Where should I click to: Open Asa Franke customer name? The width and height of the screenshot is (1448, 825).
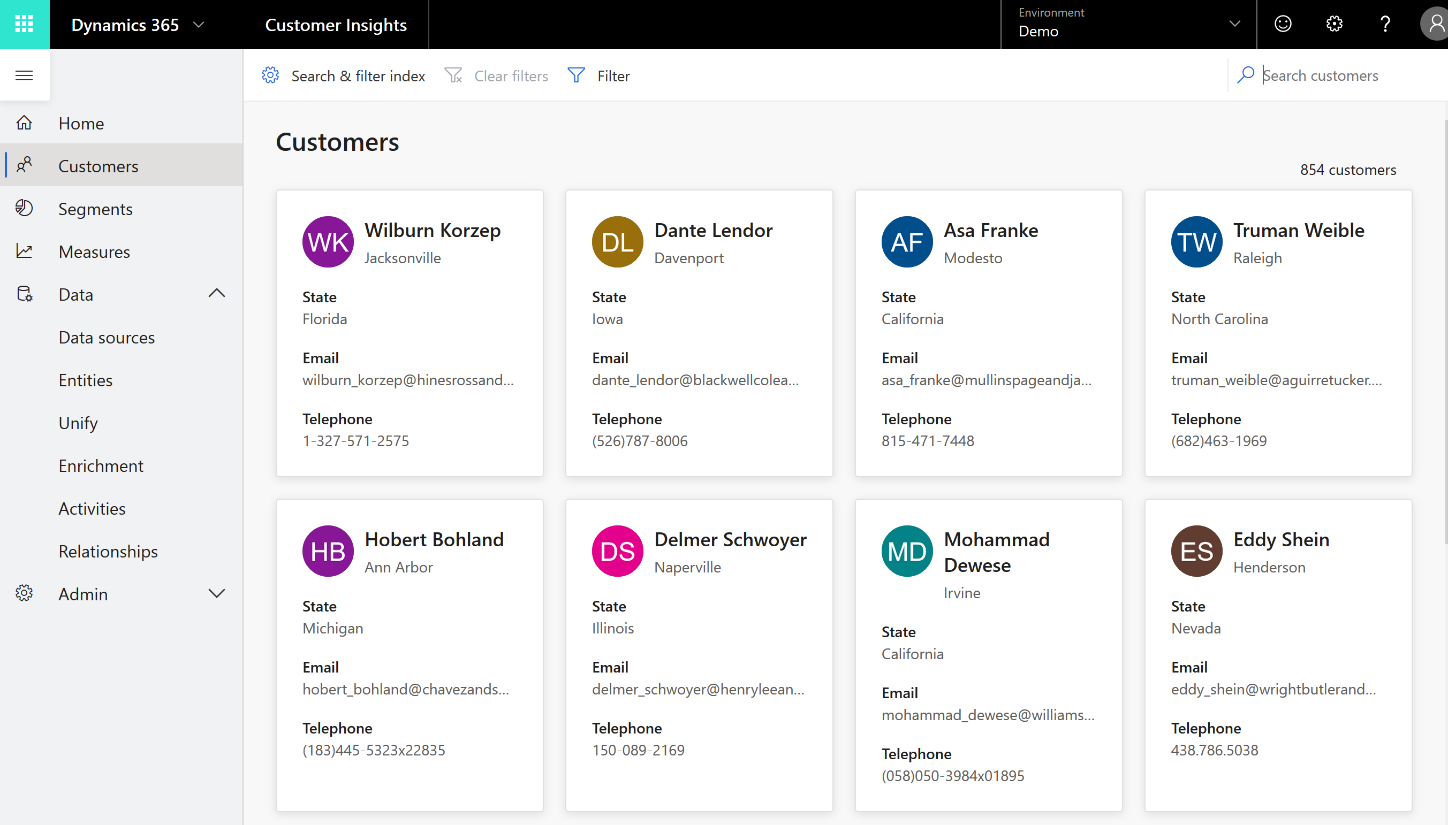[991, 230]
